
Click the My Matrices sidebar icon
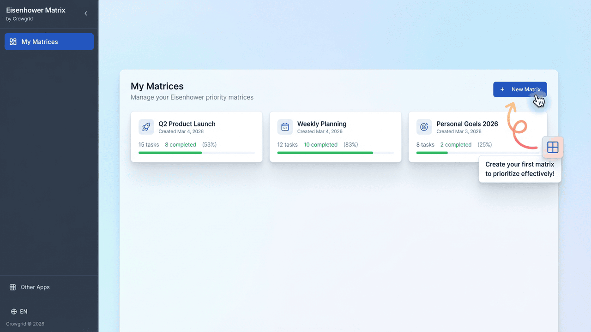coord(13,41)
